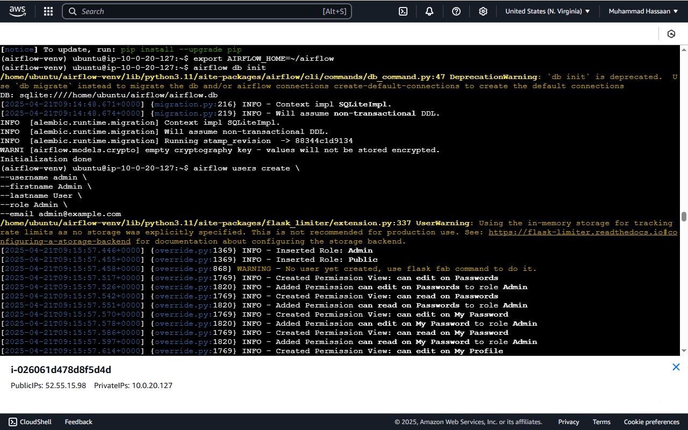The height and width of the screenshot is (430, 688).
Task: Open the AWS console home logo
Action: pos(17,11)
